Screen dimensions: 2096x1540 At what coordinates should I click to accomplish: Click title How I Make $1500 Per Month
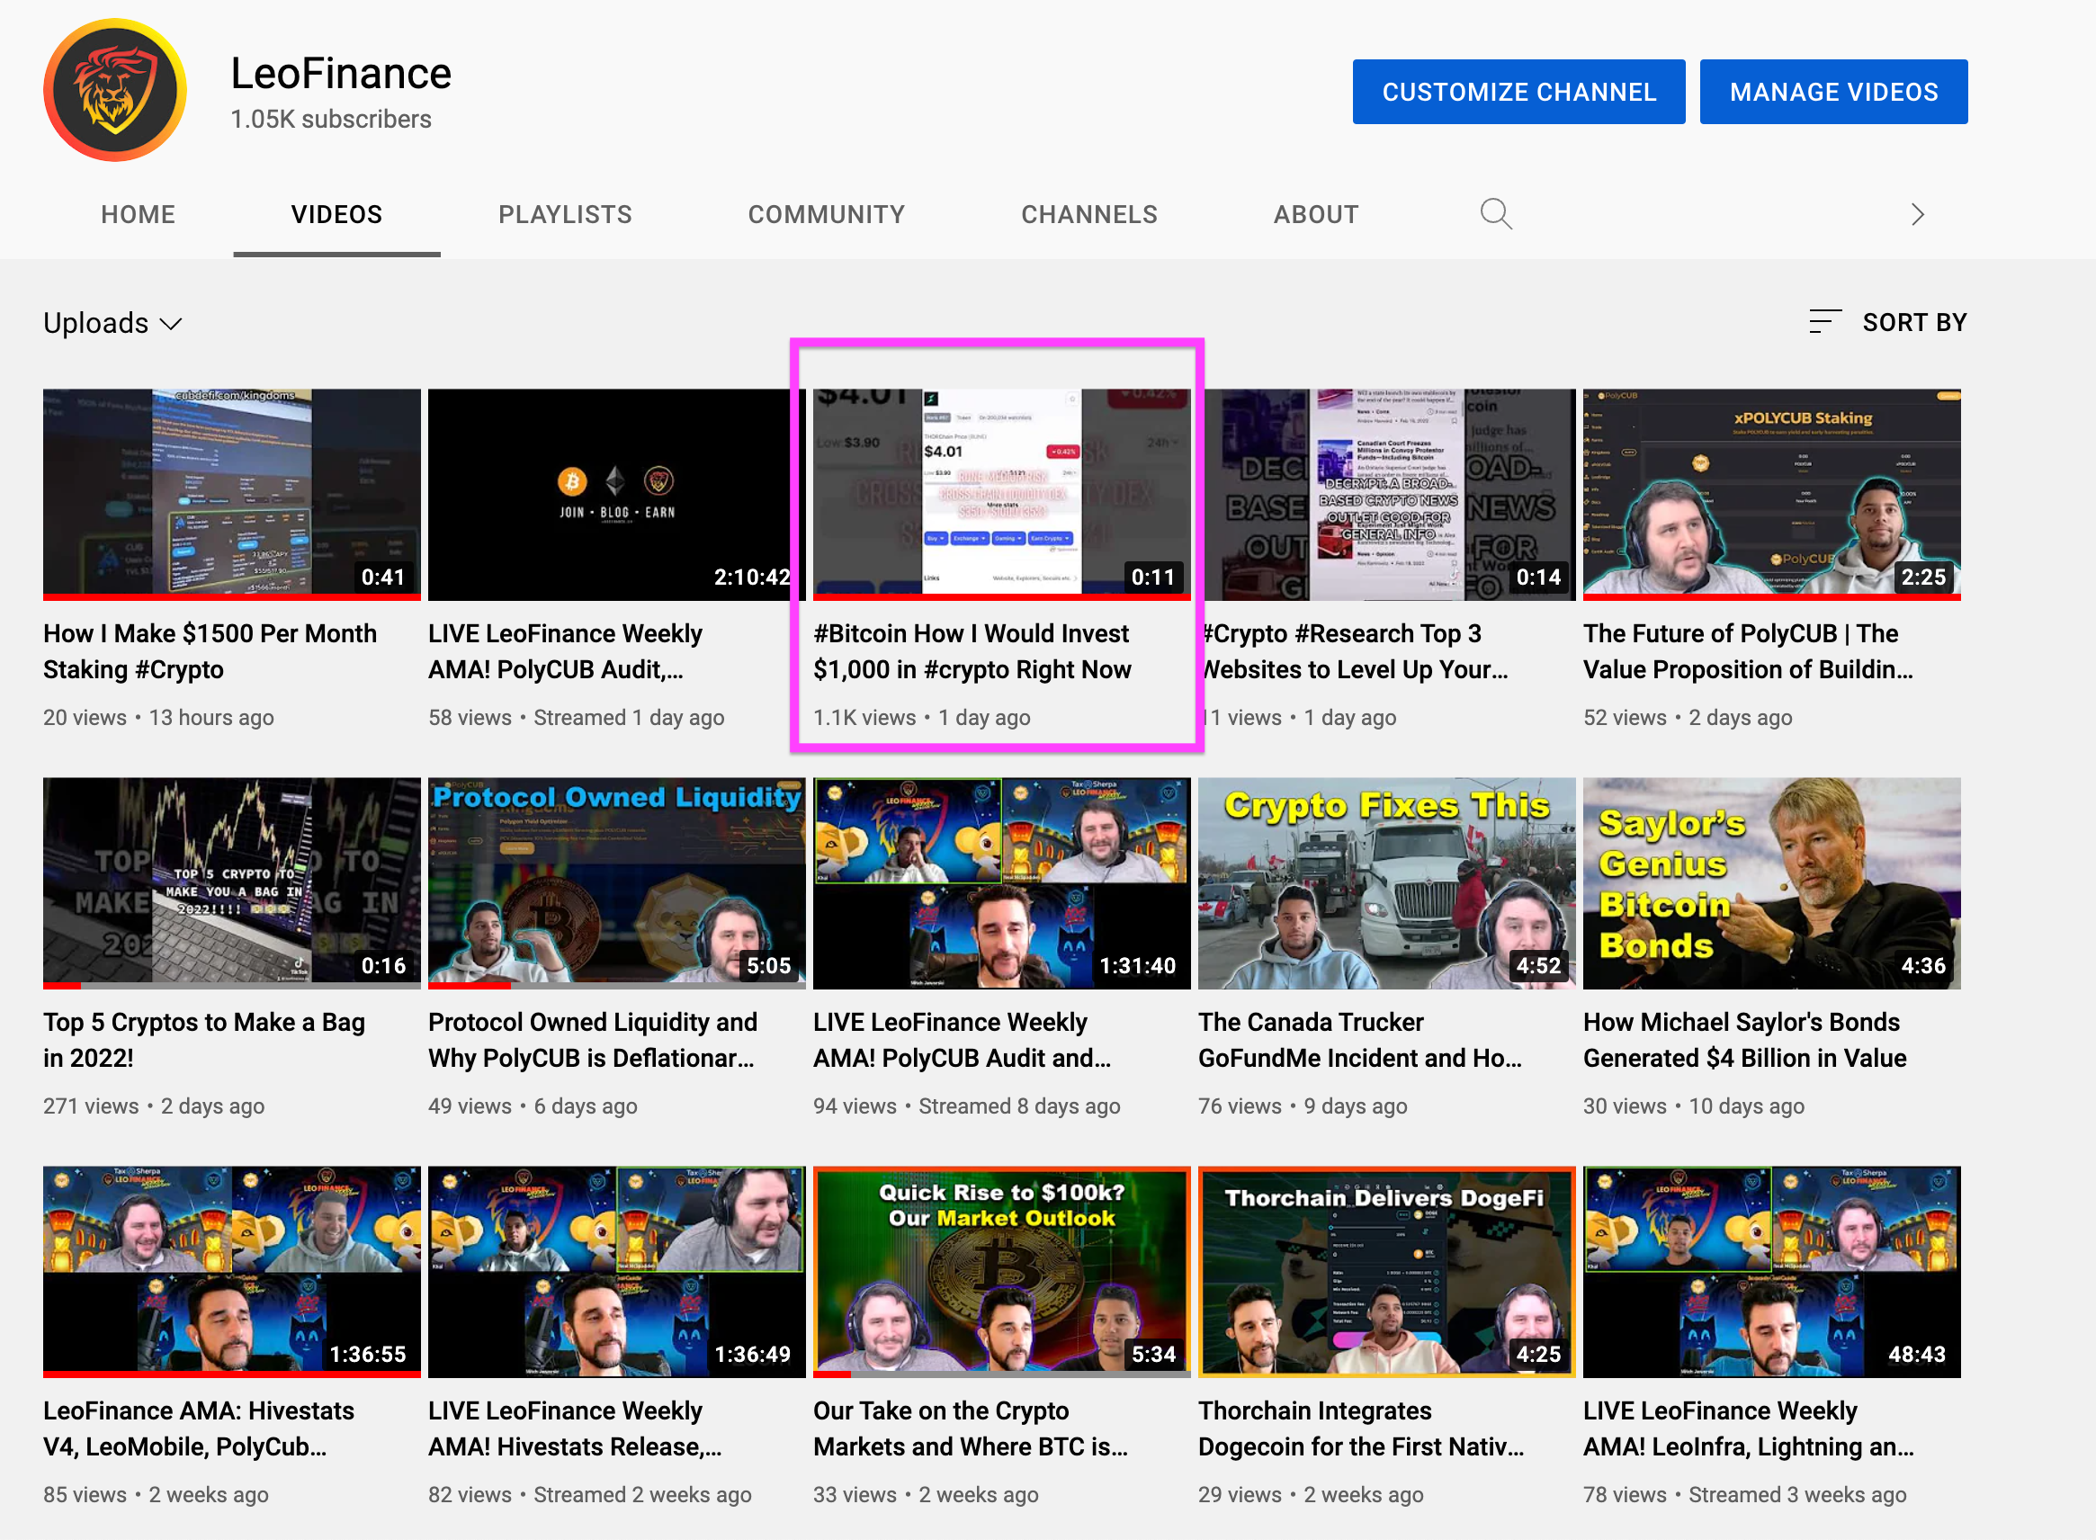210,650
